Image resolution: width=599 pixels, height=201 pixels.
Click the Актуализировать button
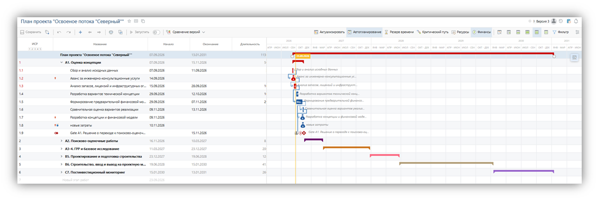329,32
